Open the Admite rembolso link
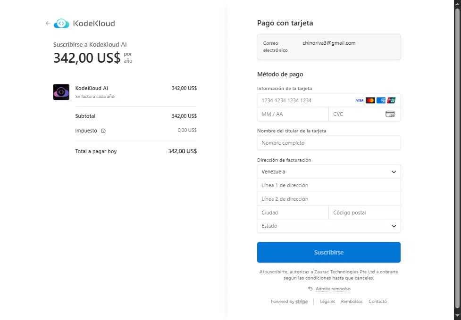This screenshot has height=320, width=461. point(333,289)
